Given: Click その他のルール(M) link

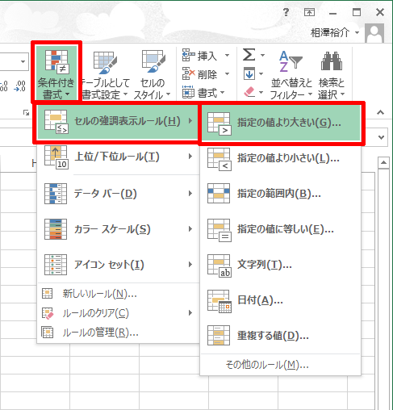Looking at the screenshot, I should tap(267, 365).
